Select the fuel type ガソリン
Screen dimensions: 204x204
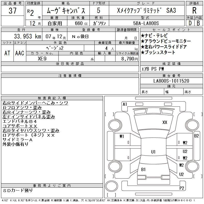[99, 23]
